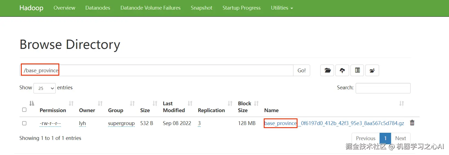Viewport: 449px width, 155px height.
Task: Click the Next pagination button
Action: [400, 138]
